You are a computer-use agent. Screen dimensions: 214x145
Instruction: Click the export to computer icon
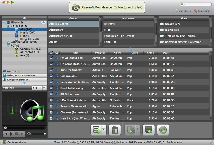coord(149,130)
